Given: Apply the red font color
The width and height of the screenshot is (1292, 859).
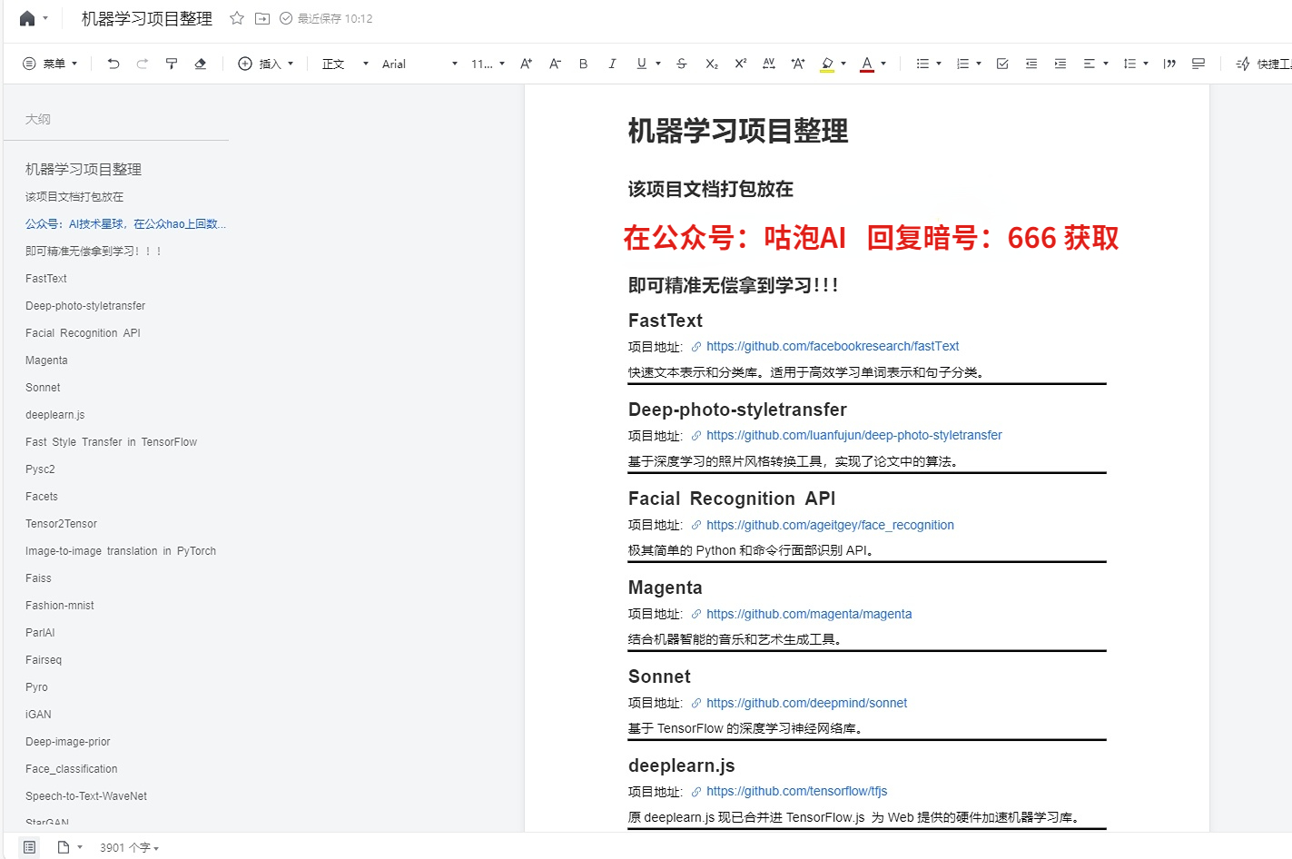Looking at the screenshot, I should coord(867,64).
